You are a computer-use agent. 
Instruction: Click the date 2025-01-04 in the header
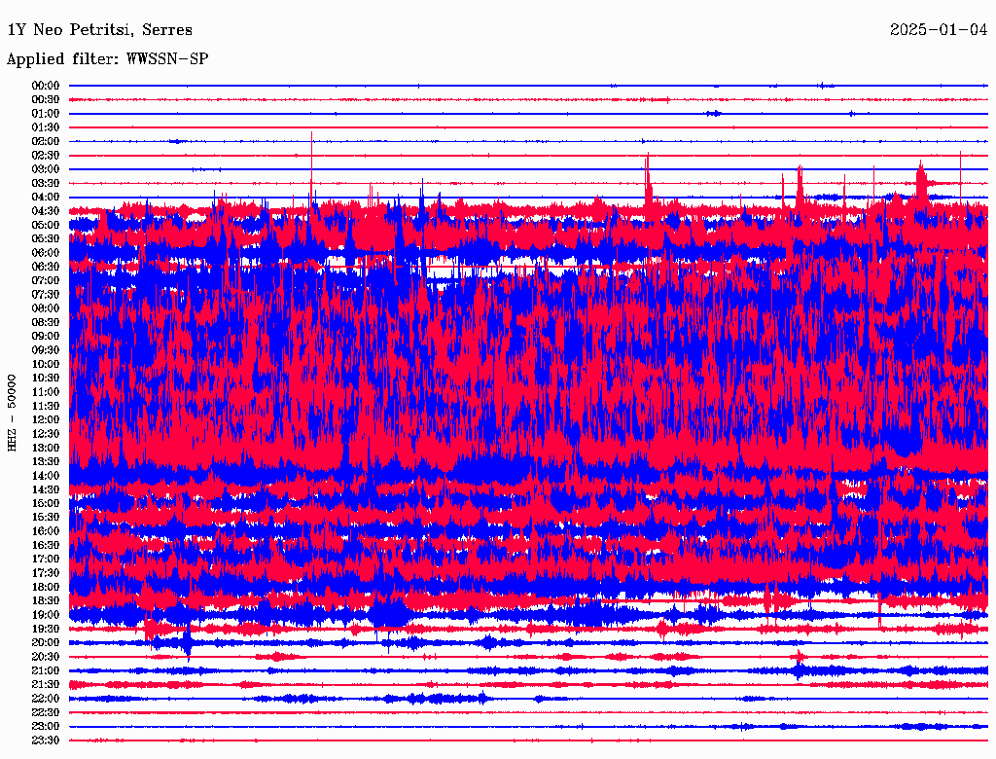pyautogui.click(x=939, y=30)
